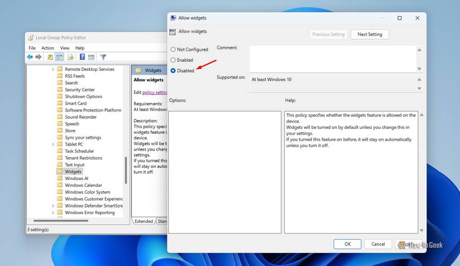Select Tenant Restrictions in the tree
460x266 pixels.
84,158
